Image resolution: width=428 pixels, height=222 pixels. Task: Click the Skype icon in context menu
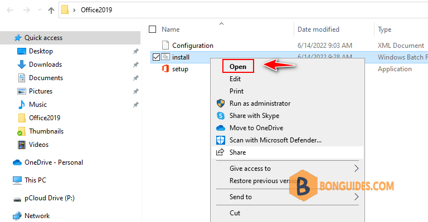point(221,116)
